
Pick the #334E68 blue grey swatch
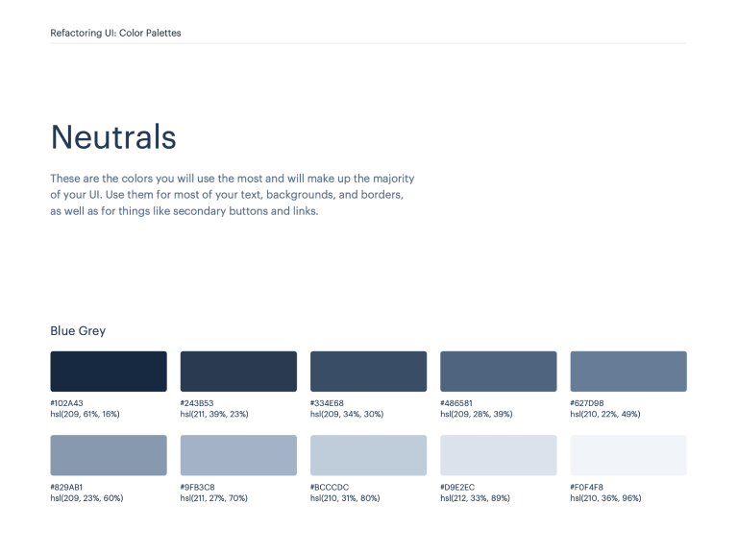click(x=368, y=372)
